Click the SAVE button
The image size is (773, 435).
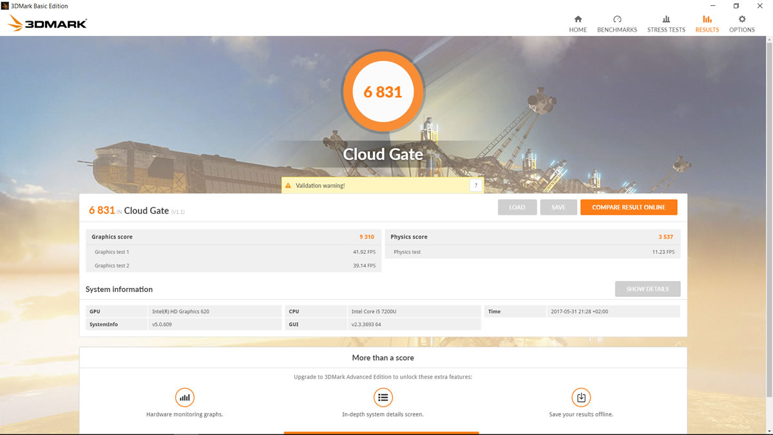pyautogui.click(x=558, y=208)
